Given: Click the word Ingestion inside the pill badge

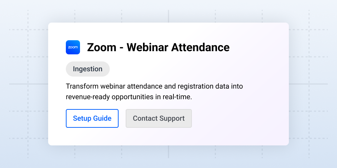Looking at the screenshot, I should pos(88,69).
